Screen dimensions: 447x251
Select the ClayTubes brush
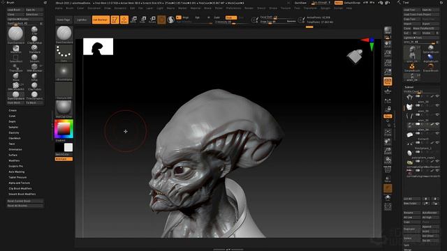coord(34,86)
